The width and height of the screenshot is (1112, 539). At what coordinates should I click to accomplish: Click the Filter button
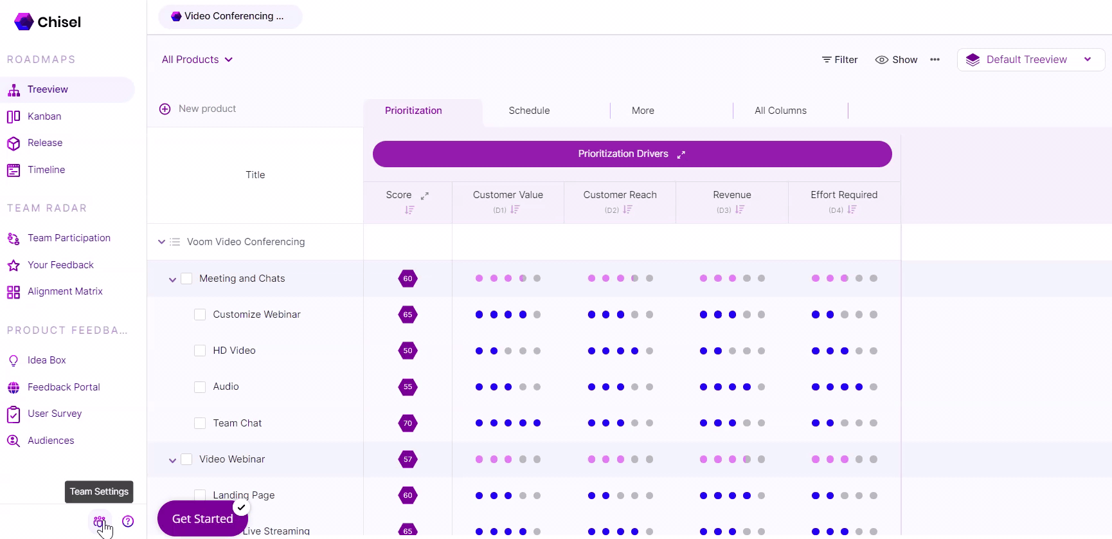(839, 60)
